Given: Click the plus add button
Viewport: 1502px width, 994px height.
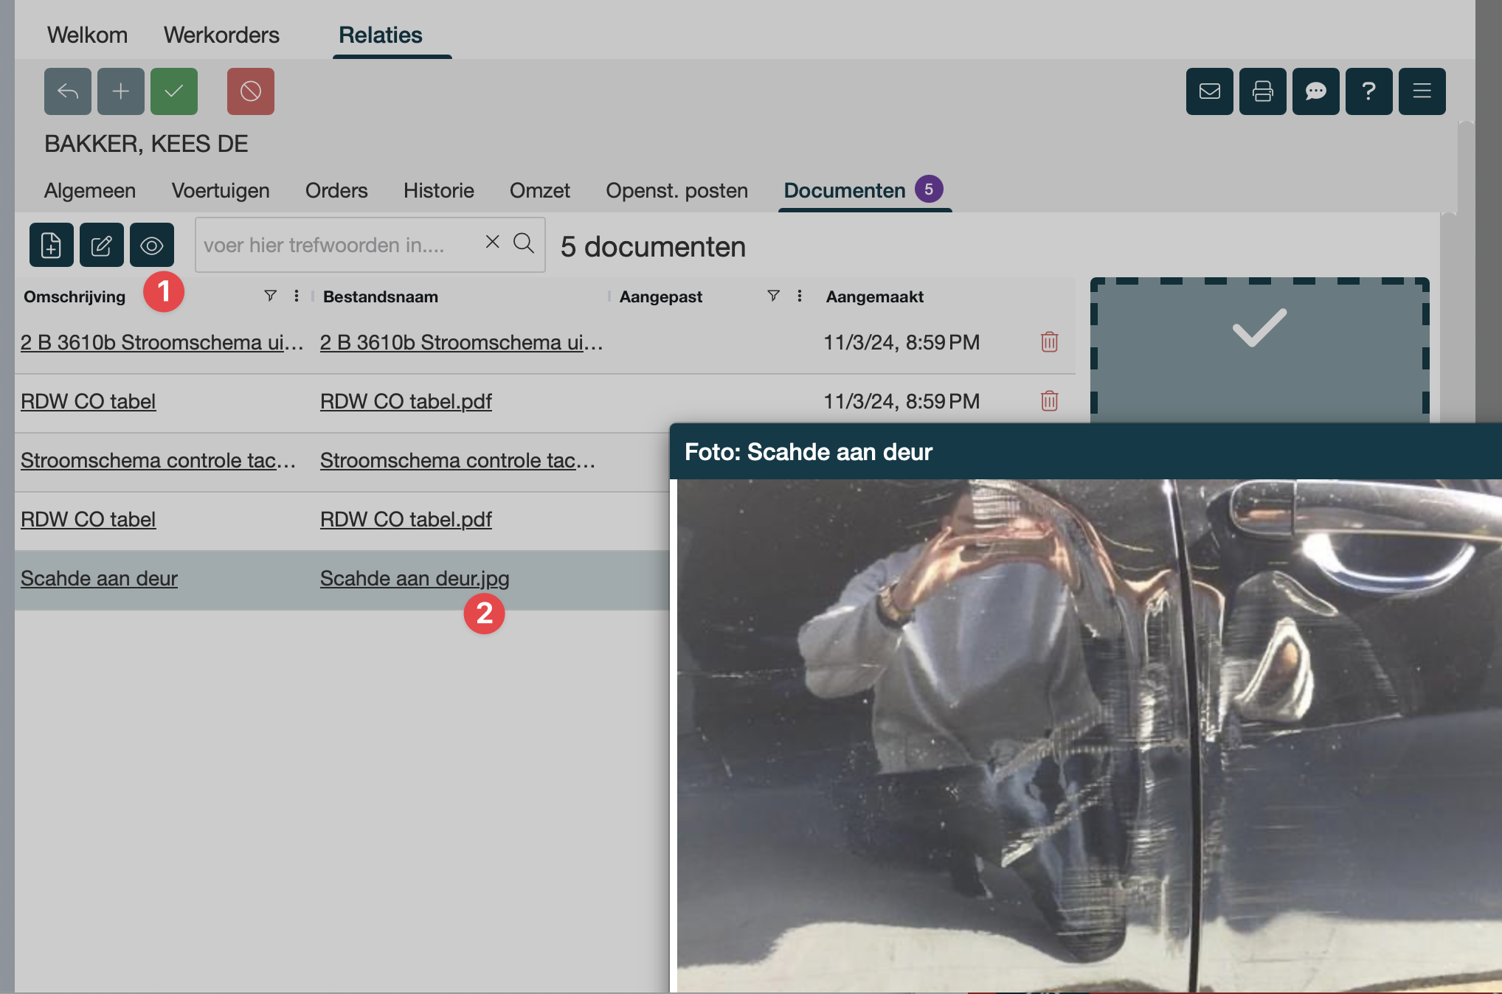Looking at the screenshot, I should [120, 91].
